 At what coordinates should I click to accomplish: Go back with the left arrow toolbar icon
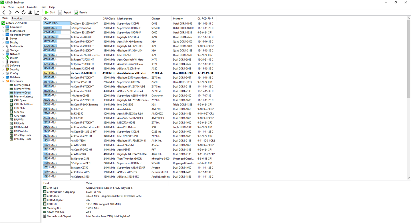coord(4,12)
